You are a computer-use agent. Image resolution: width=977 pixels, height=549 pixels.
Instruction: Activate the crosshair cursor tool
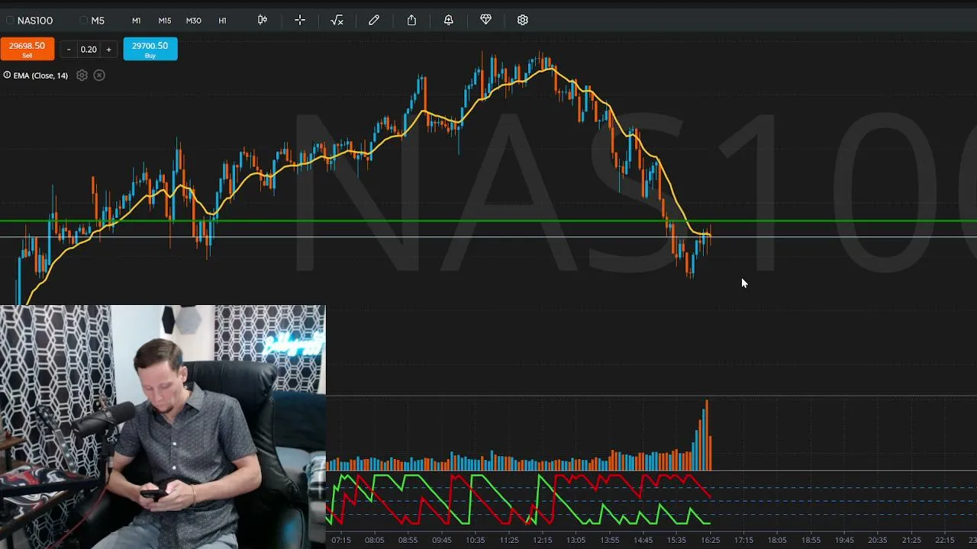coord(300,20)
